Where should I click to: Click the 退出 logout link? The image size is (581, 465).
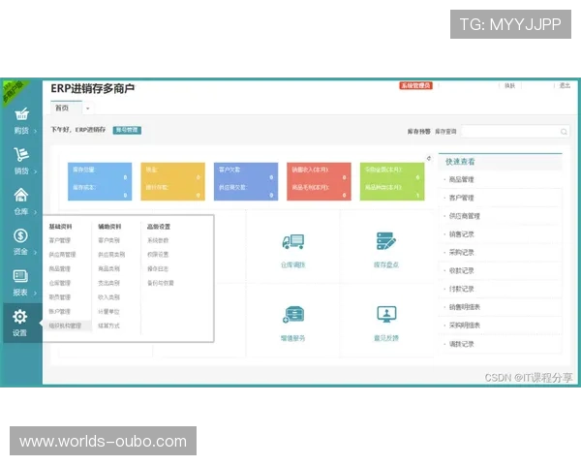(x=565, y=85)
